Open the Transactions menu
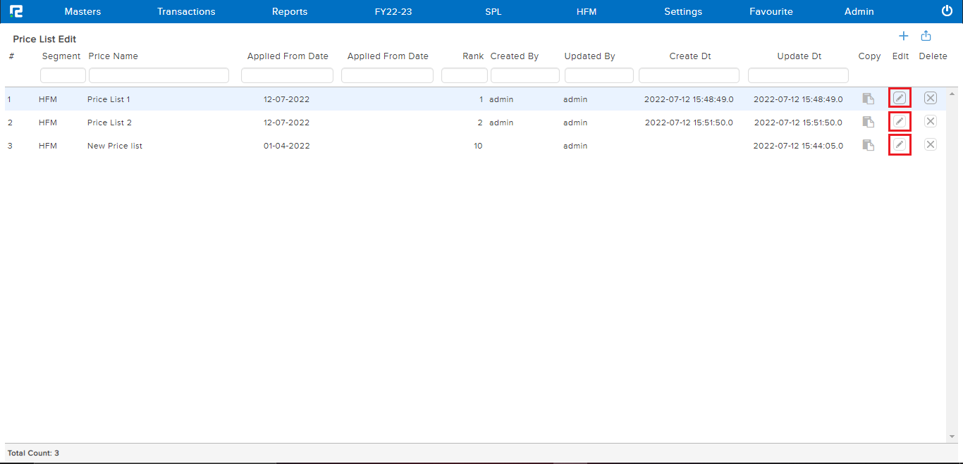Screen dimensions: 963x464 186,11
